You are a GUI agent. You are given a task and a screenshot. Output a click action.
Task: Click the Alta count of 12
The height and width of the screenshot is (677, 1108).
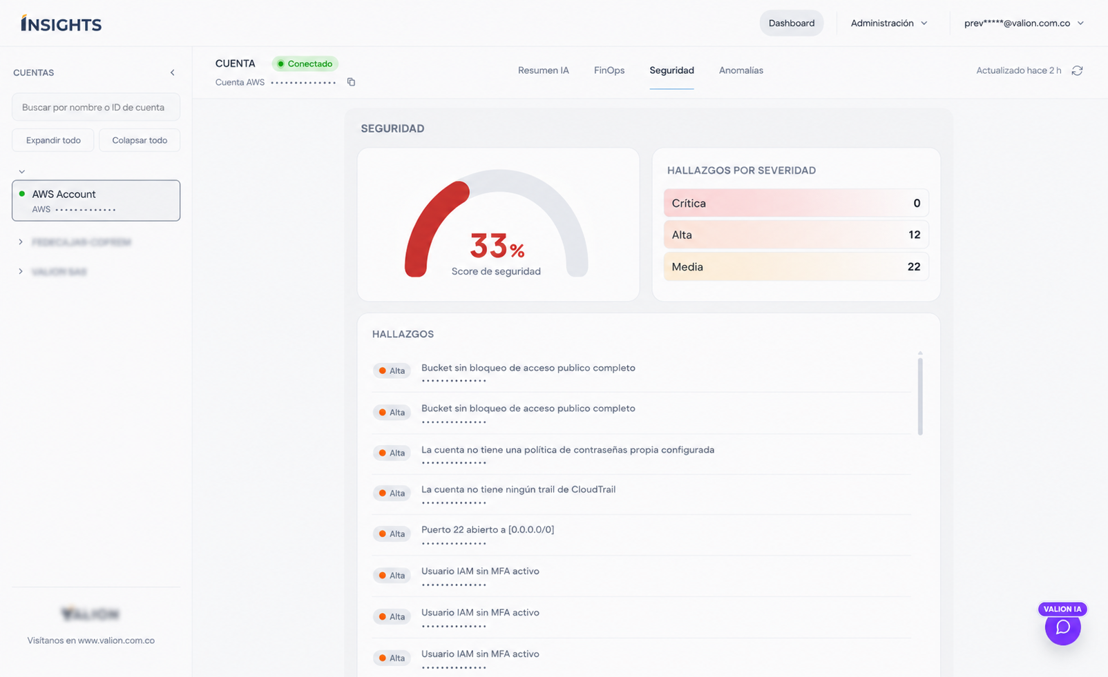tap(915, 235)
